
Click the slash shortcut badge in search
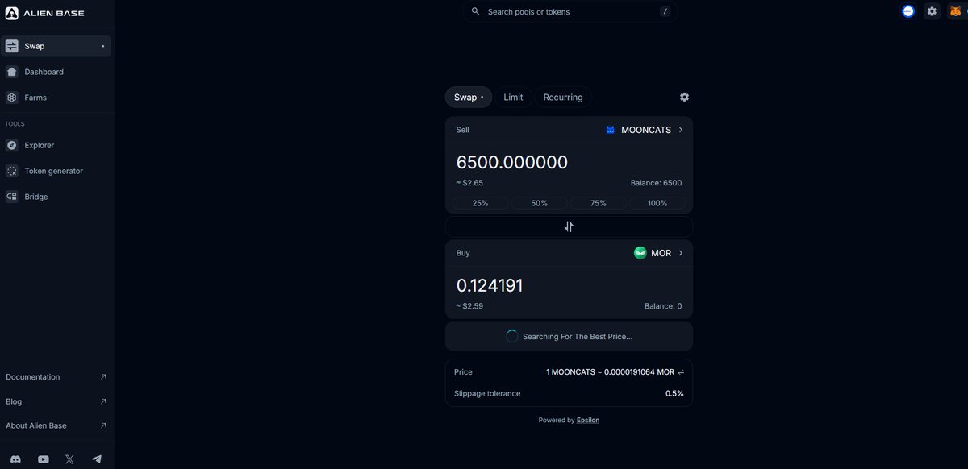(x=665, y=11)
